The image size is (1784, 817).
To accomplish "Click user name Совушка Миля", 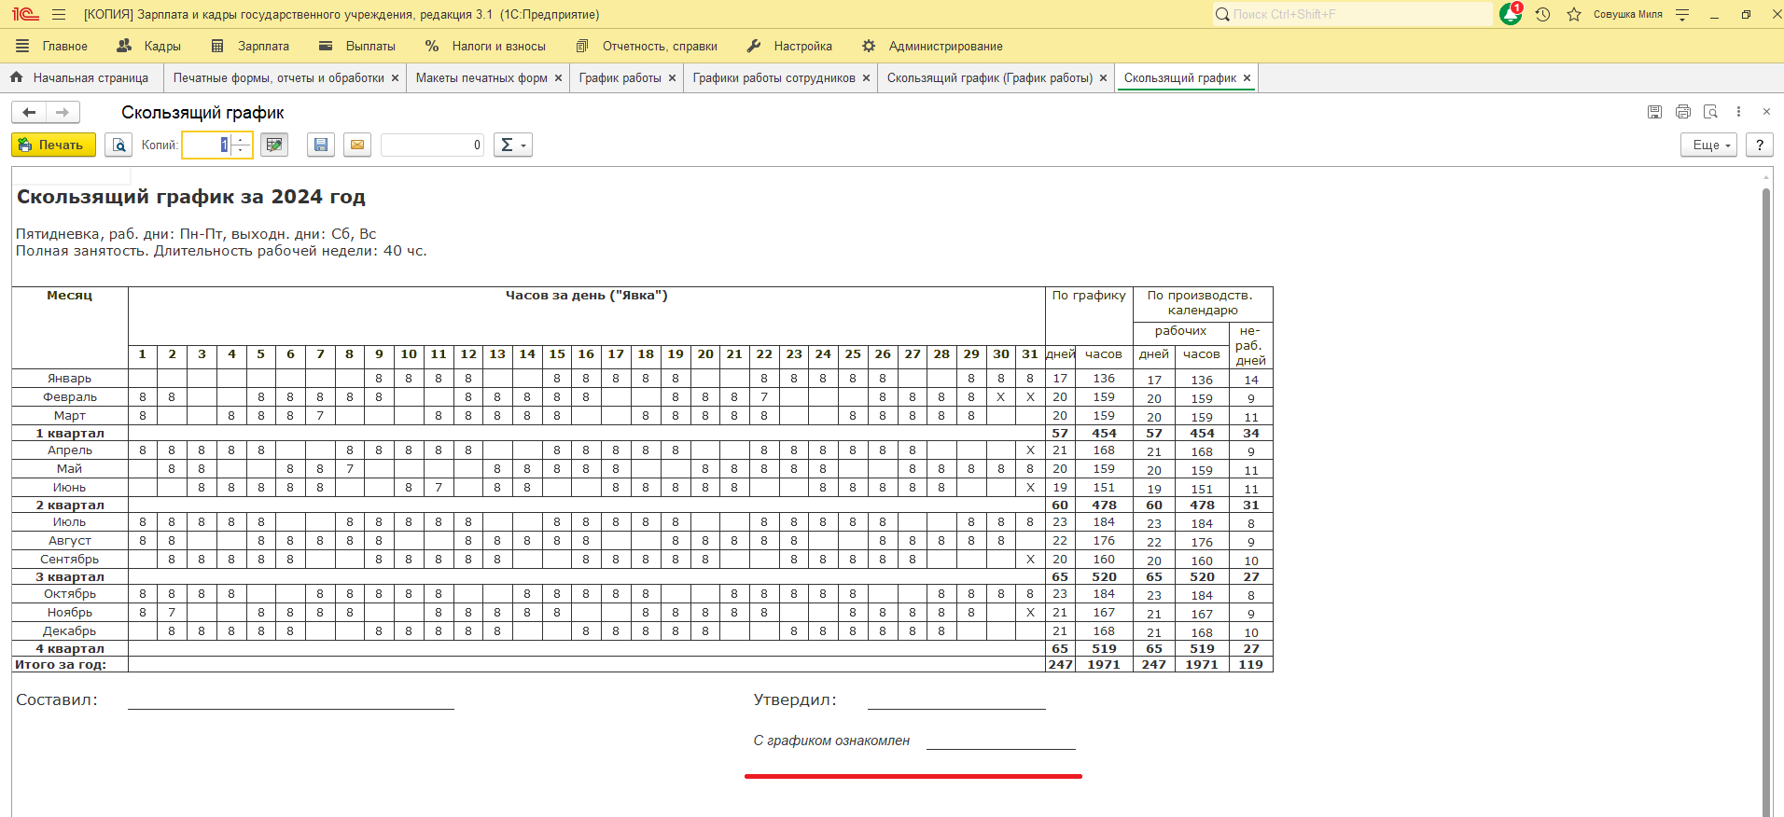I will pyautogui.click(x=1627, y=14).
